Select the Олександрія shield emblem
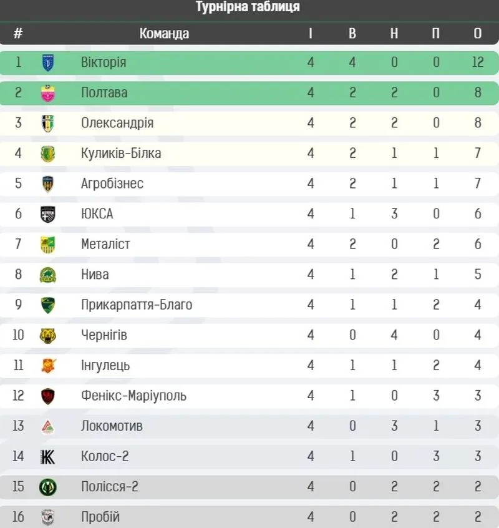The image size is (499, 528). (48, 123)
